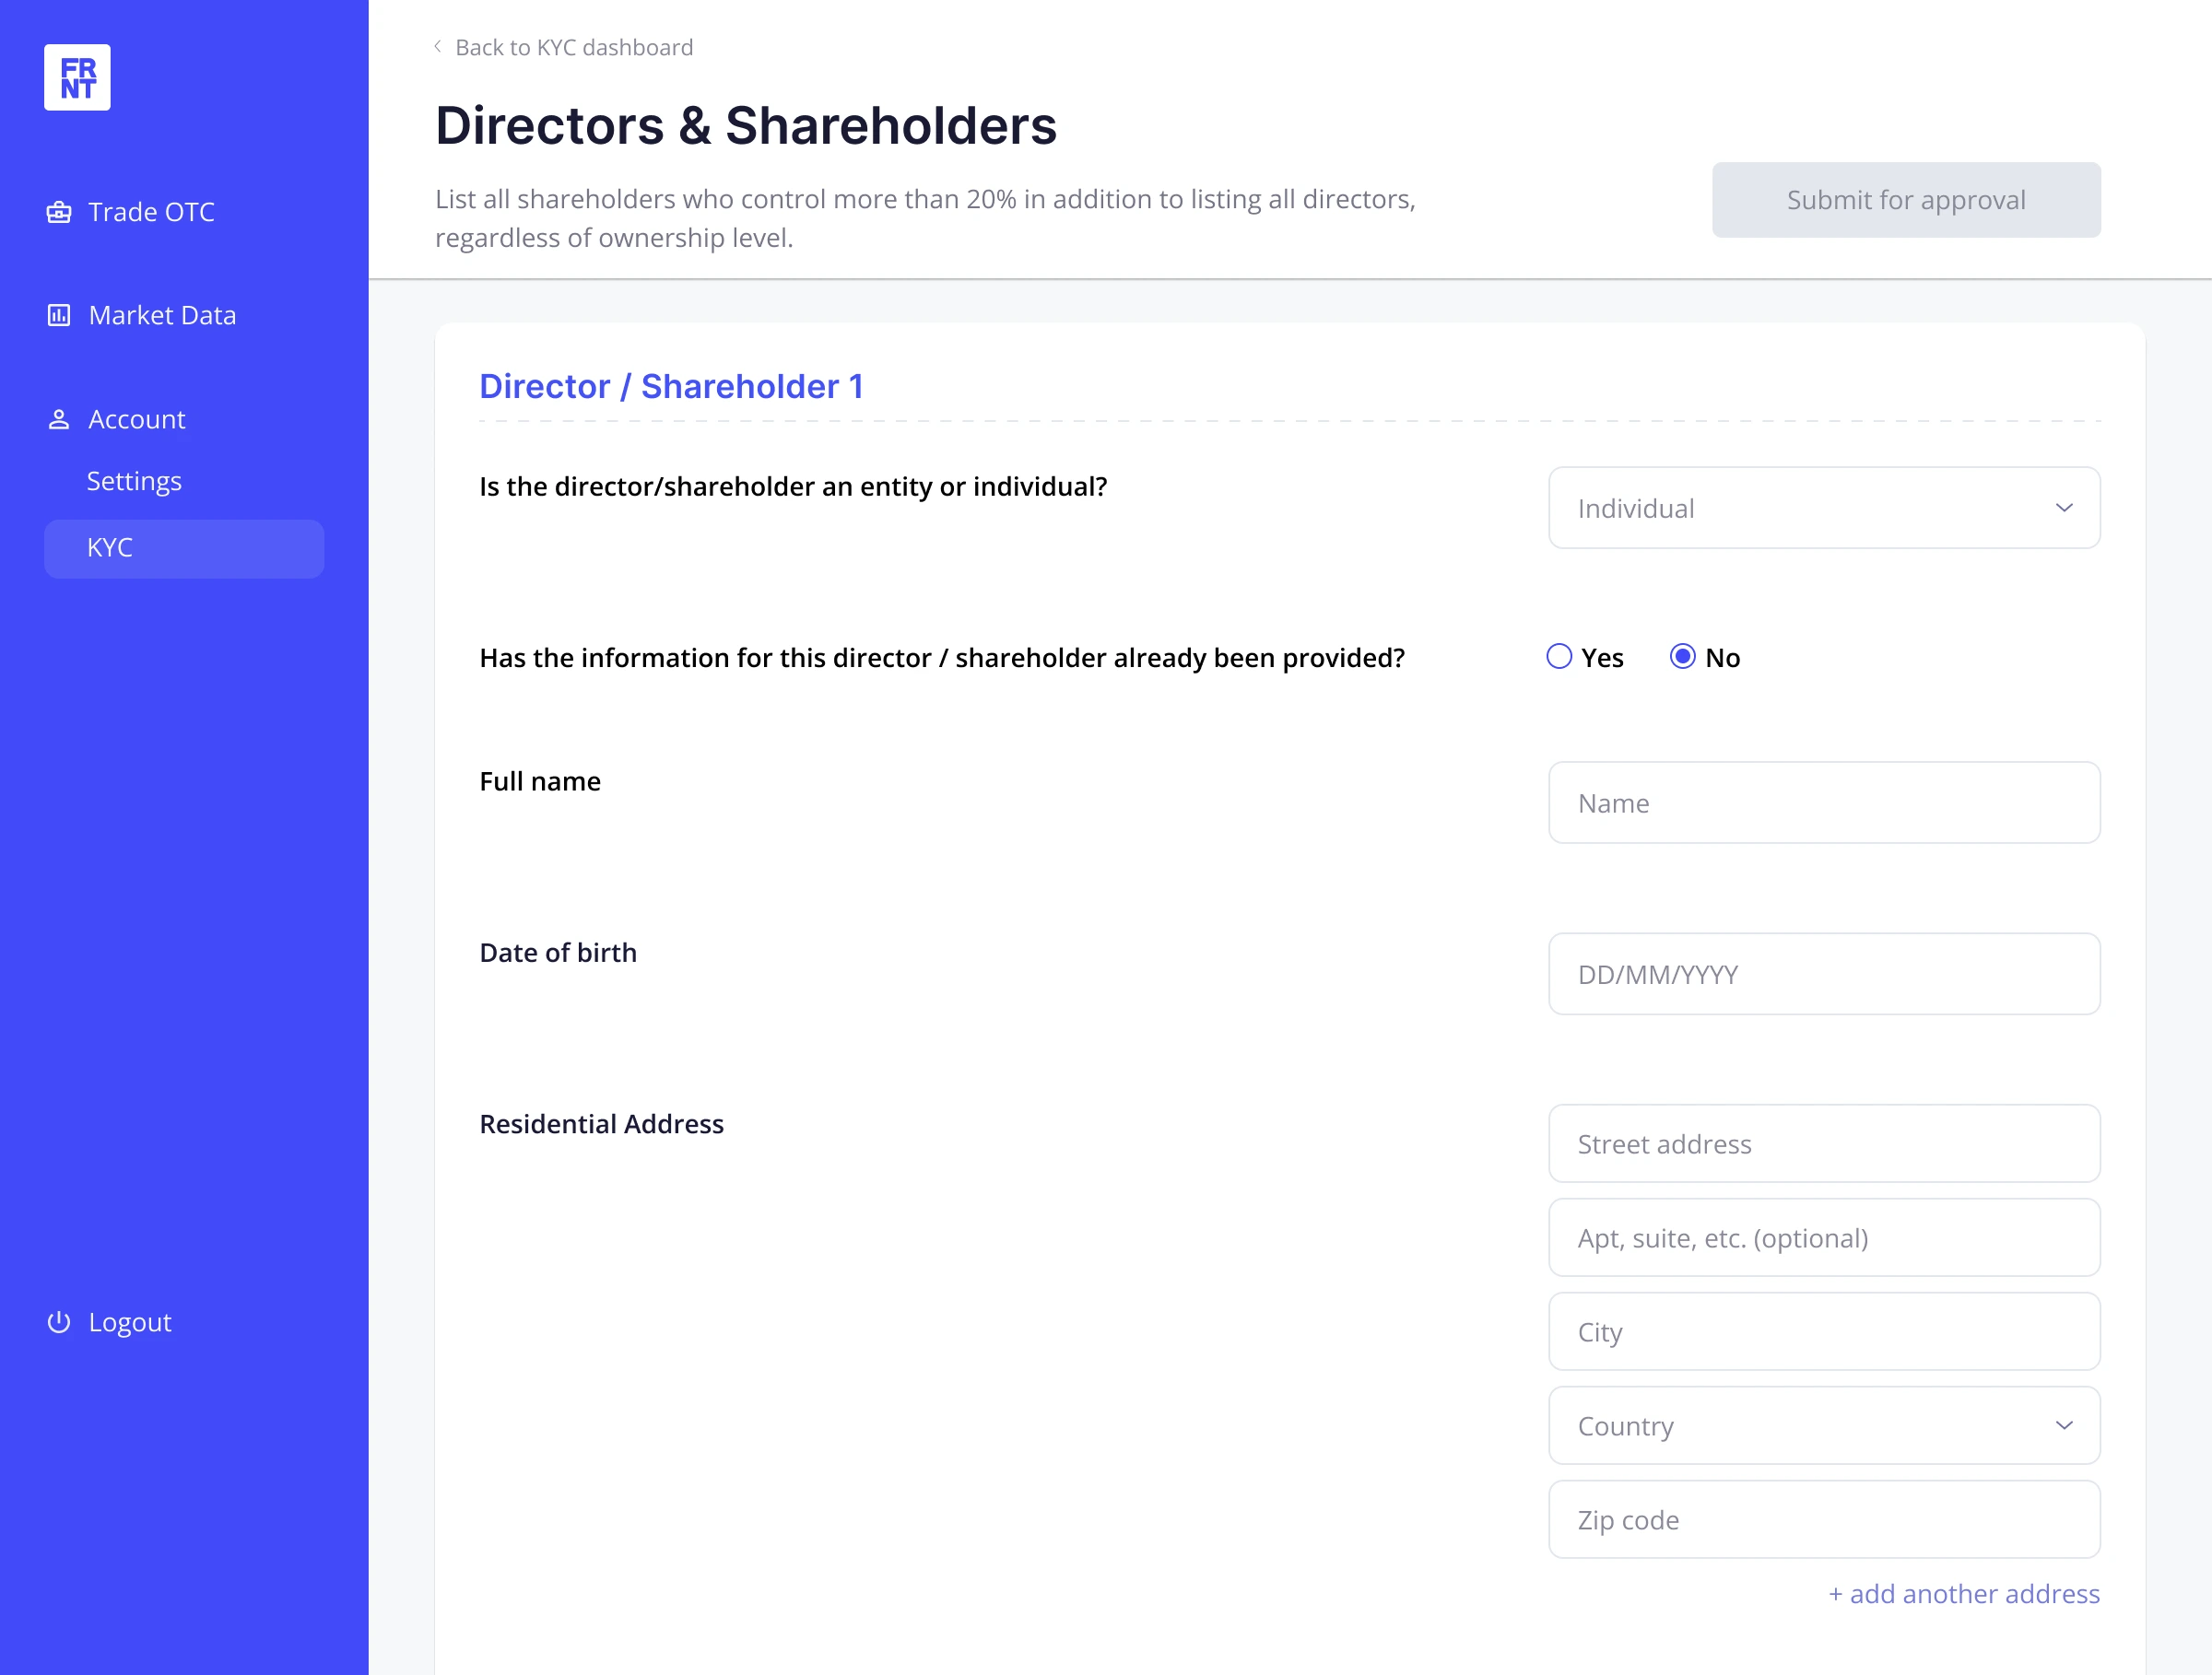
Task: Open the Individual entity type dropdown
Action: tap(1823, 508)
